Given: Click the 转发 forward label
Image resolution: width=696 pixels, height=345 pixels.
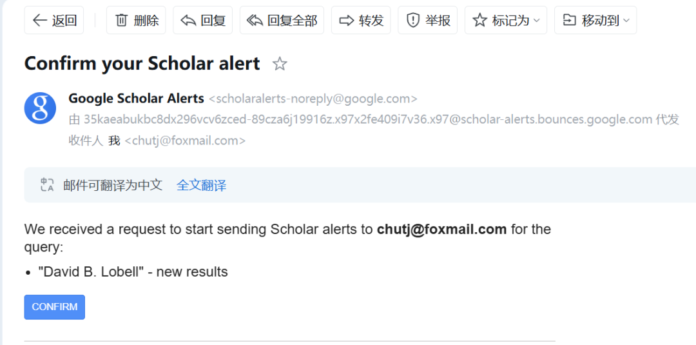Looking at the screenshot, I should (371, 21).
